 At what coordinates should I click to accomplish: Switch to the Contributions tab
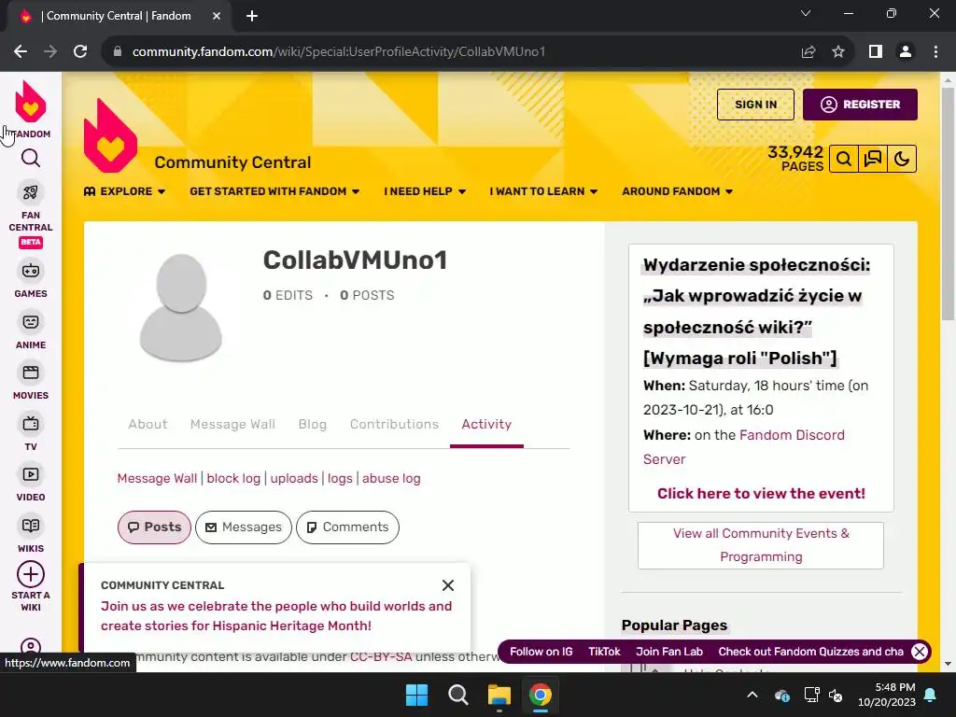[395, 425]
